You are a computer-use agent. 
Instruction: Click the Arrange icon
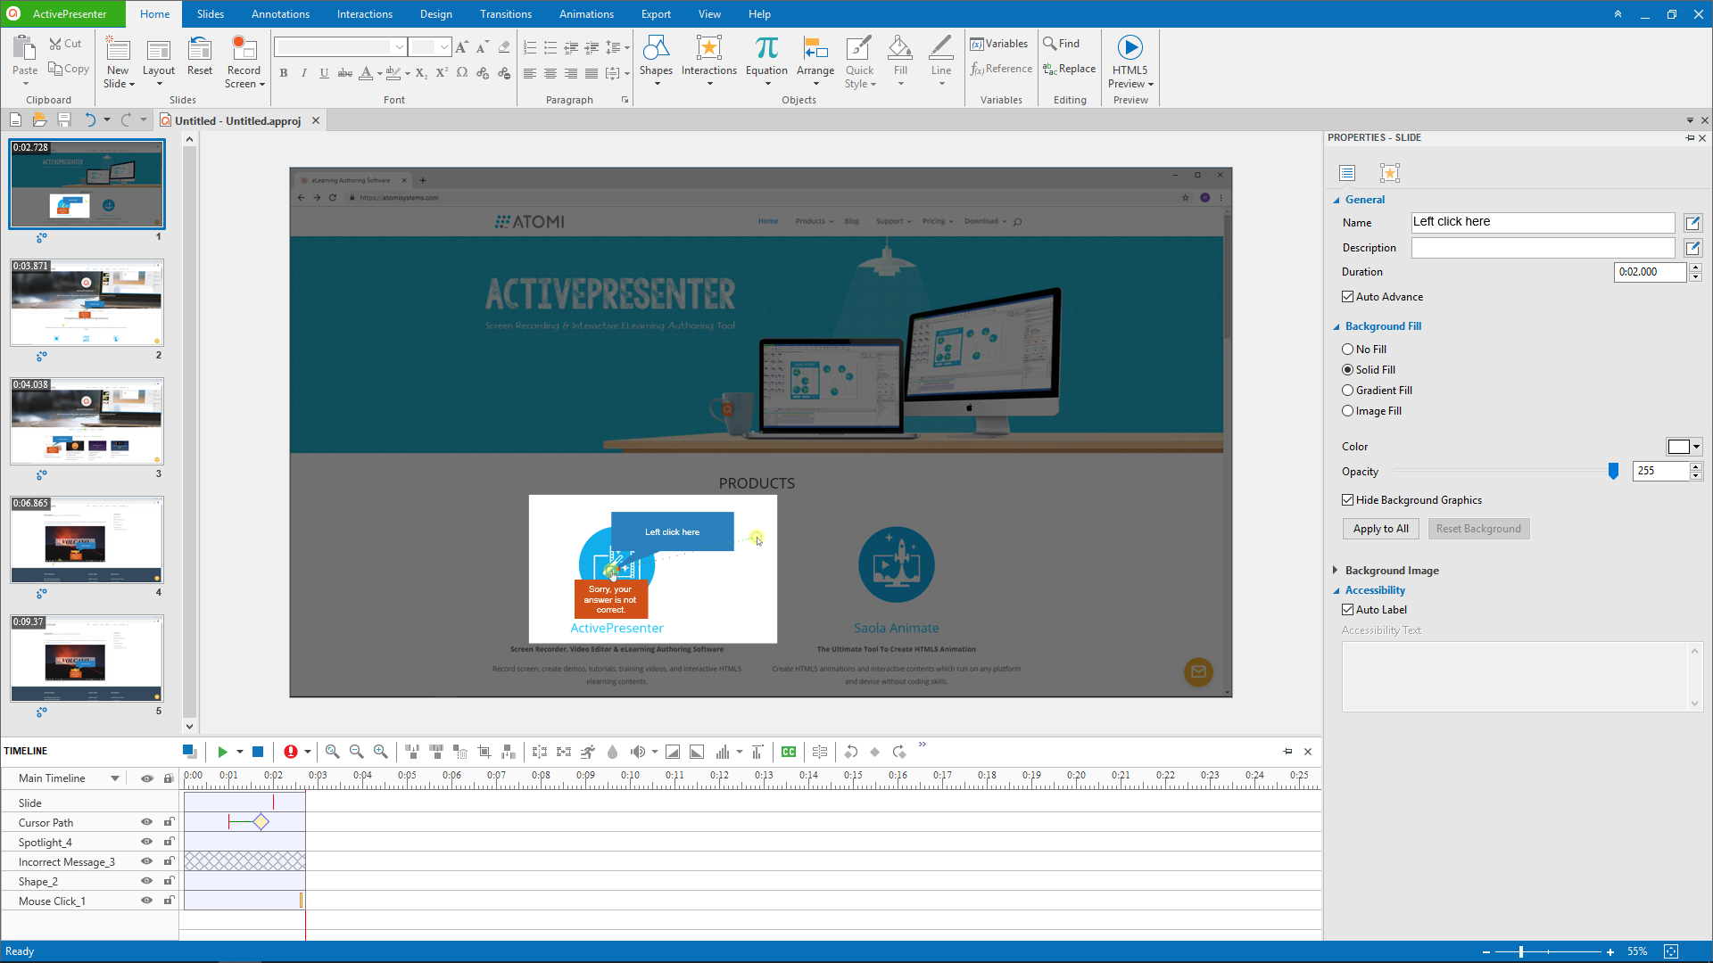(x=815, y=48)
